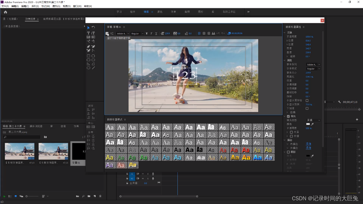Enable the shadow (阴影) checkbox
Image resolution: width=363 pixels, height=204 pixels.
(x=288, y=152)
